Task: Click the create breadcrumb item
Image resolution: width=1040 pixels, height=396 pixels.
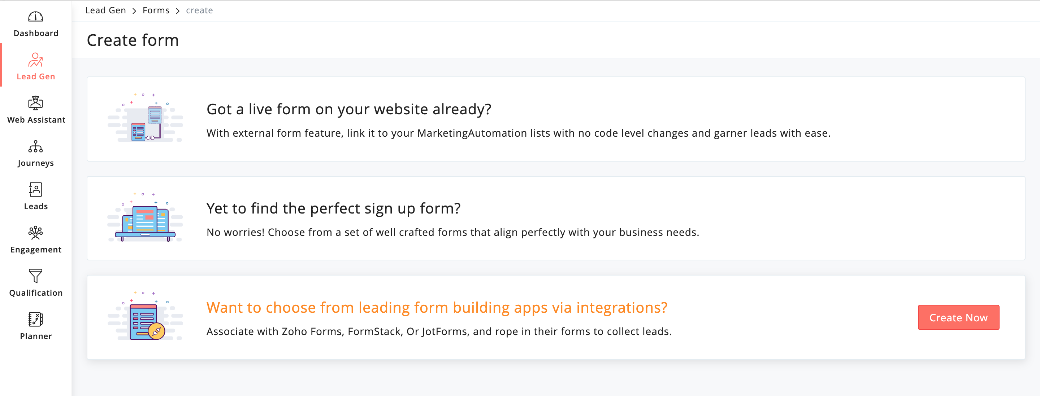Action: (199, 10)
